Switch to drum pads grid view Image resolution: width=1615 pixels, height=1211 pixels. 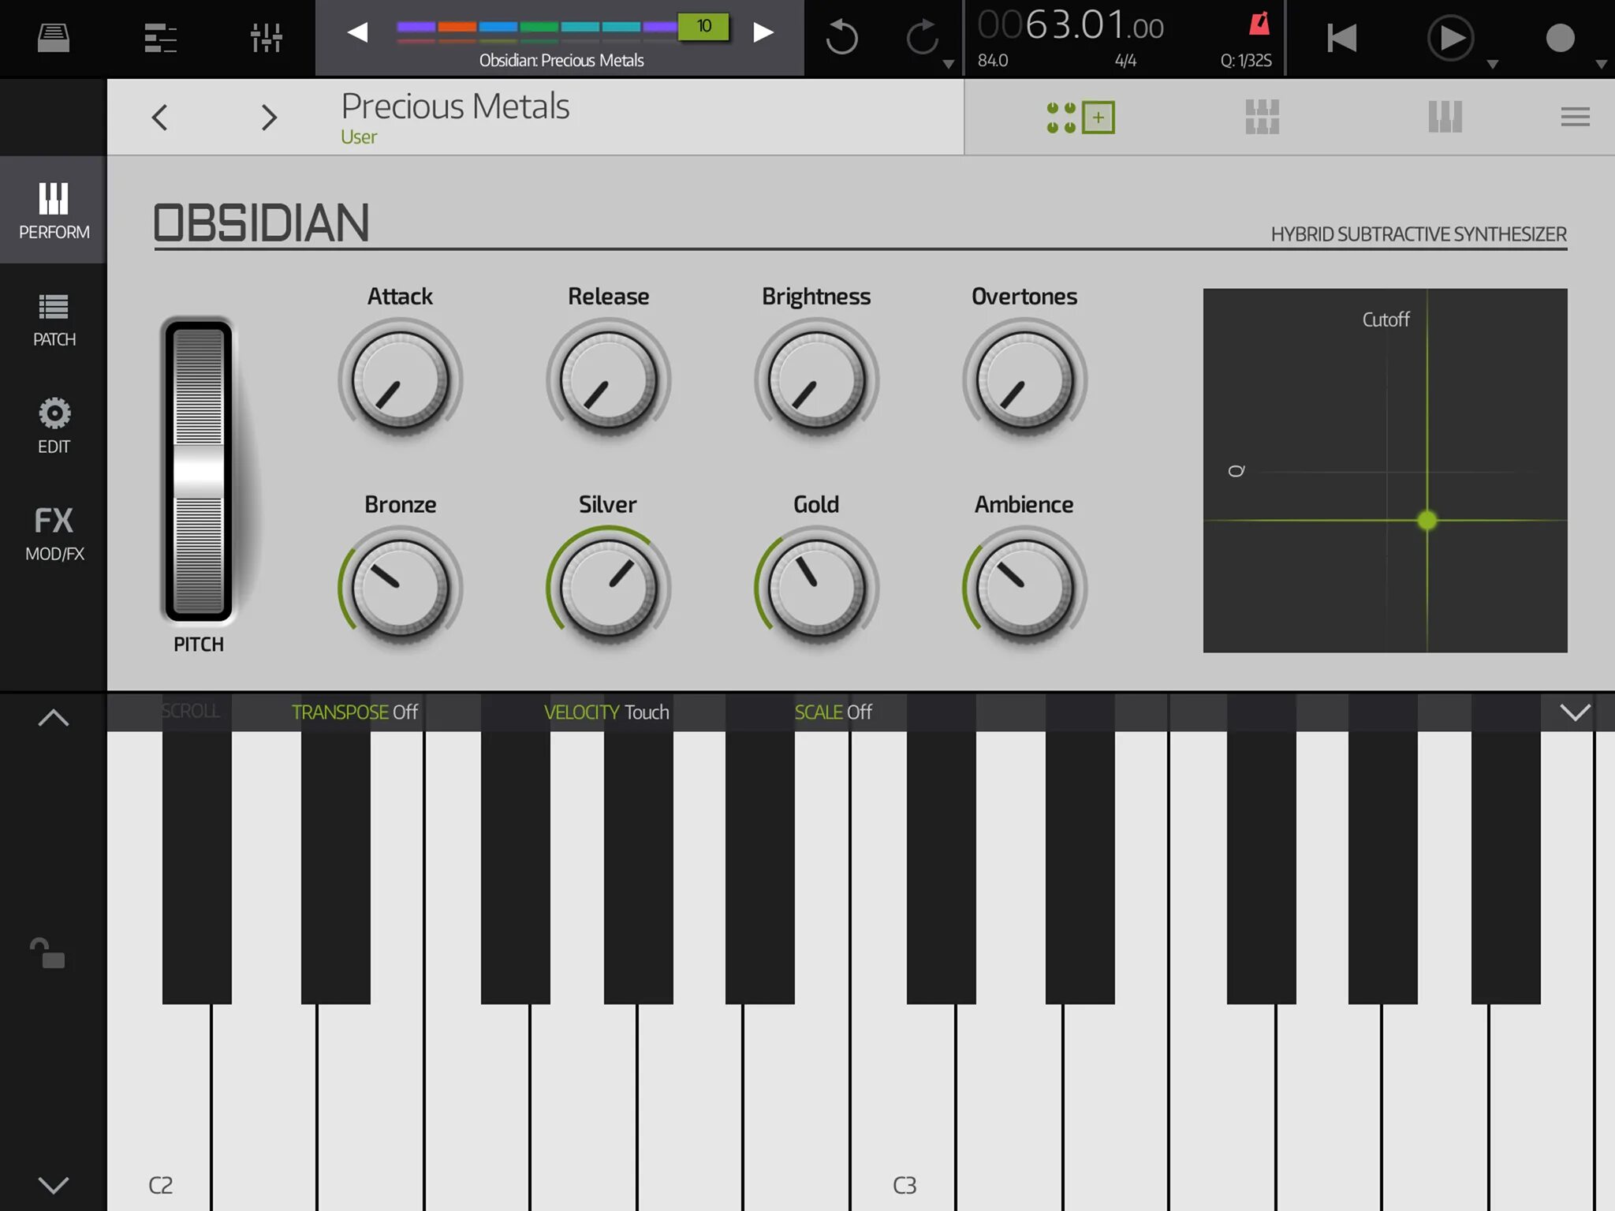pos(1262,118)
